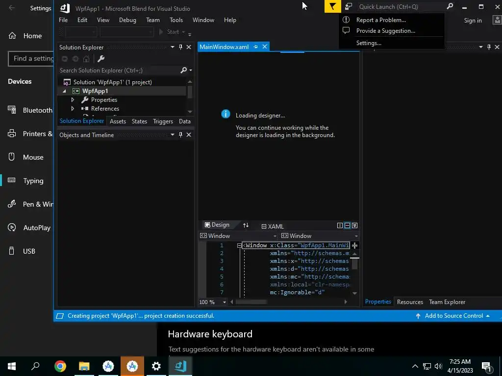Open Solution Explorer window position dropdown
The width and height of the screenshot is (502, 376).
coord(172,47)
